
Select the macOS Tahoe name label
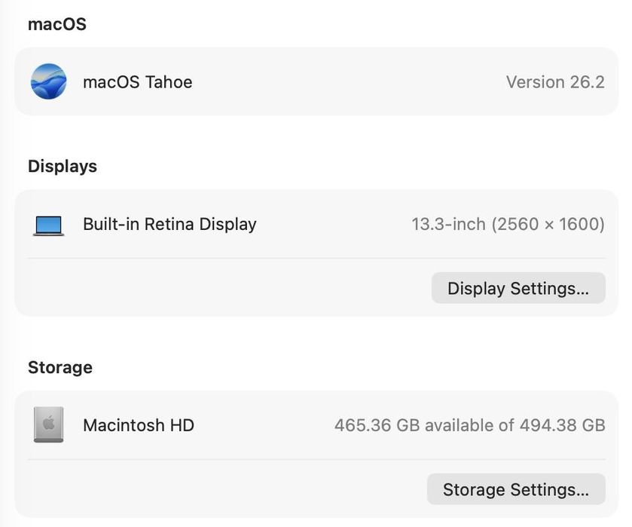click(137, 81)
